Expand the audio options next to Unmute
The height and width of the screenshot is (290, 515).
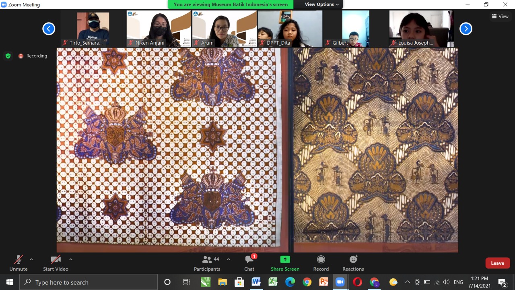(31, 259)
